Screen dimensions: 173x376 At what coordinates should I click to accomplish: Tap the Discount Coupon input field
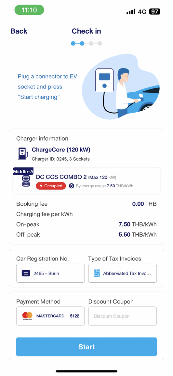122,316
